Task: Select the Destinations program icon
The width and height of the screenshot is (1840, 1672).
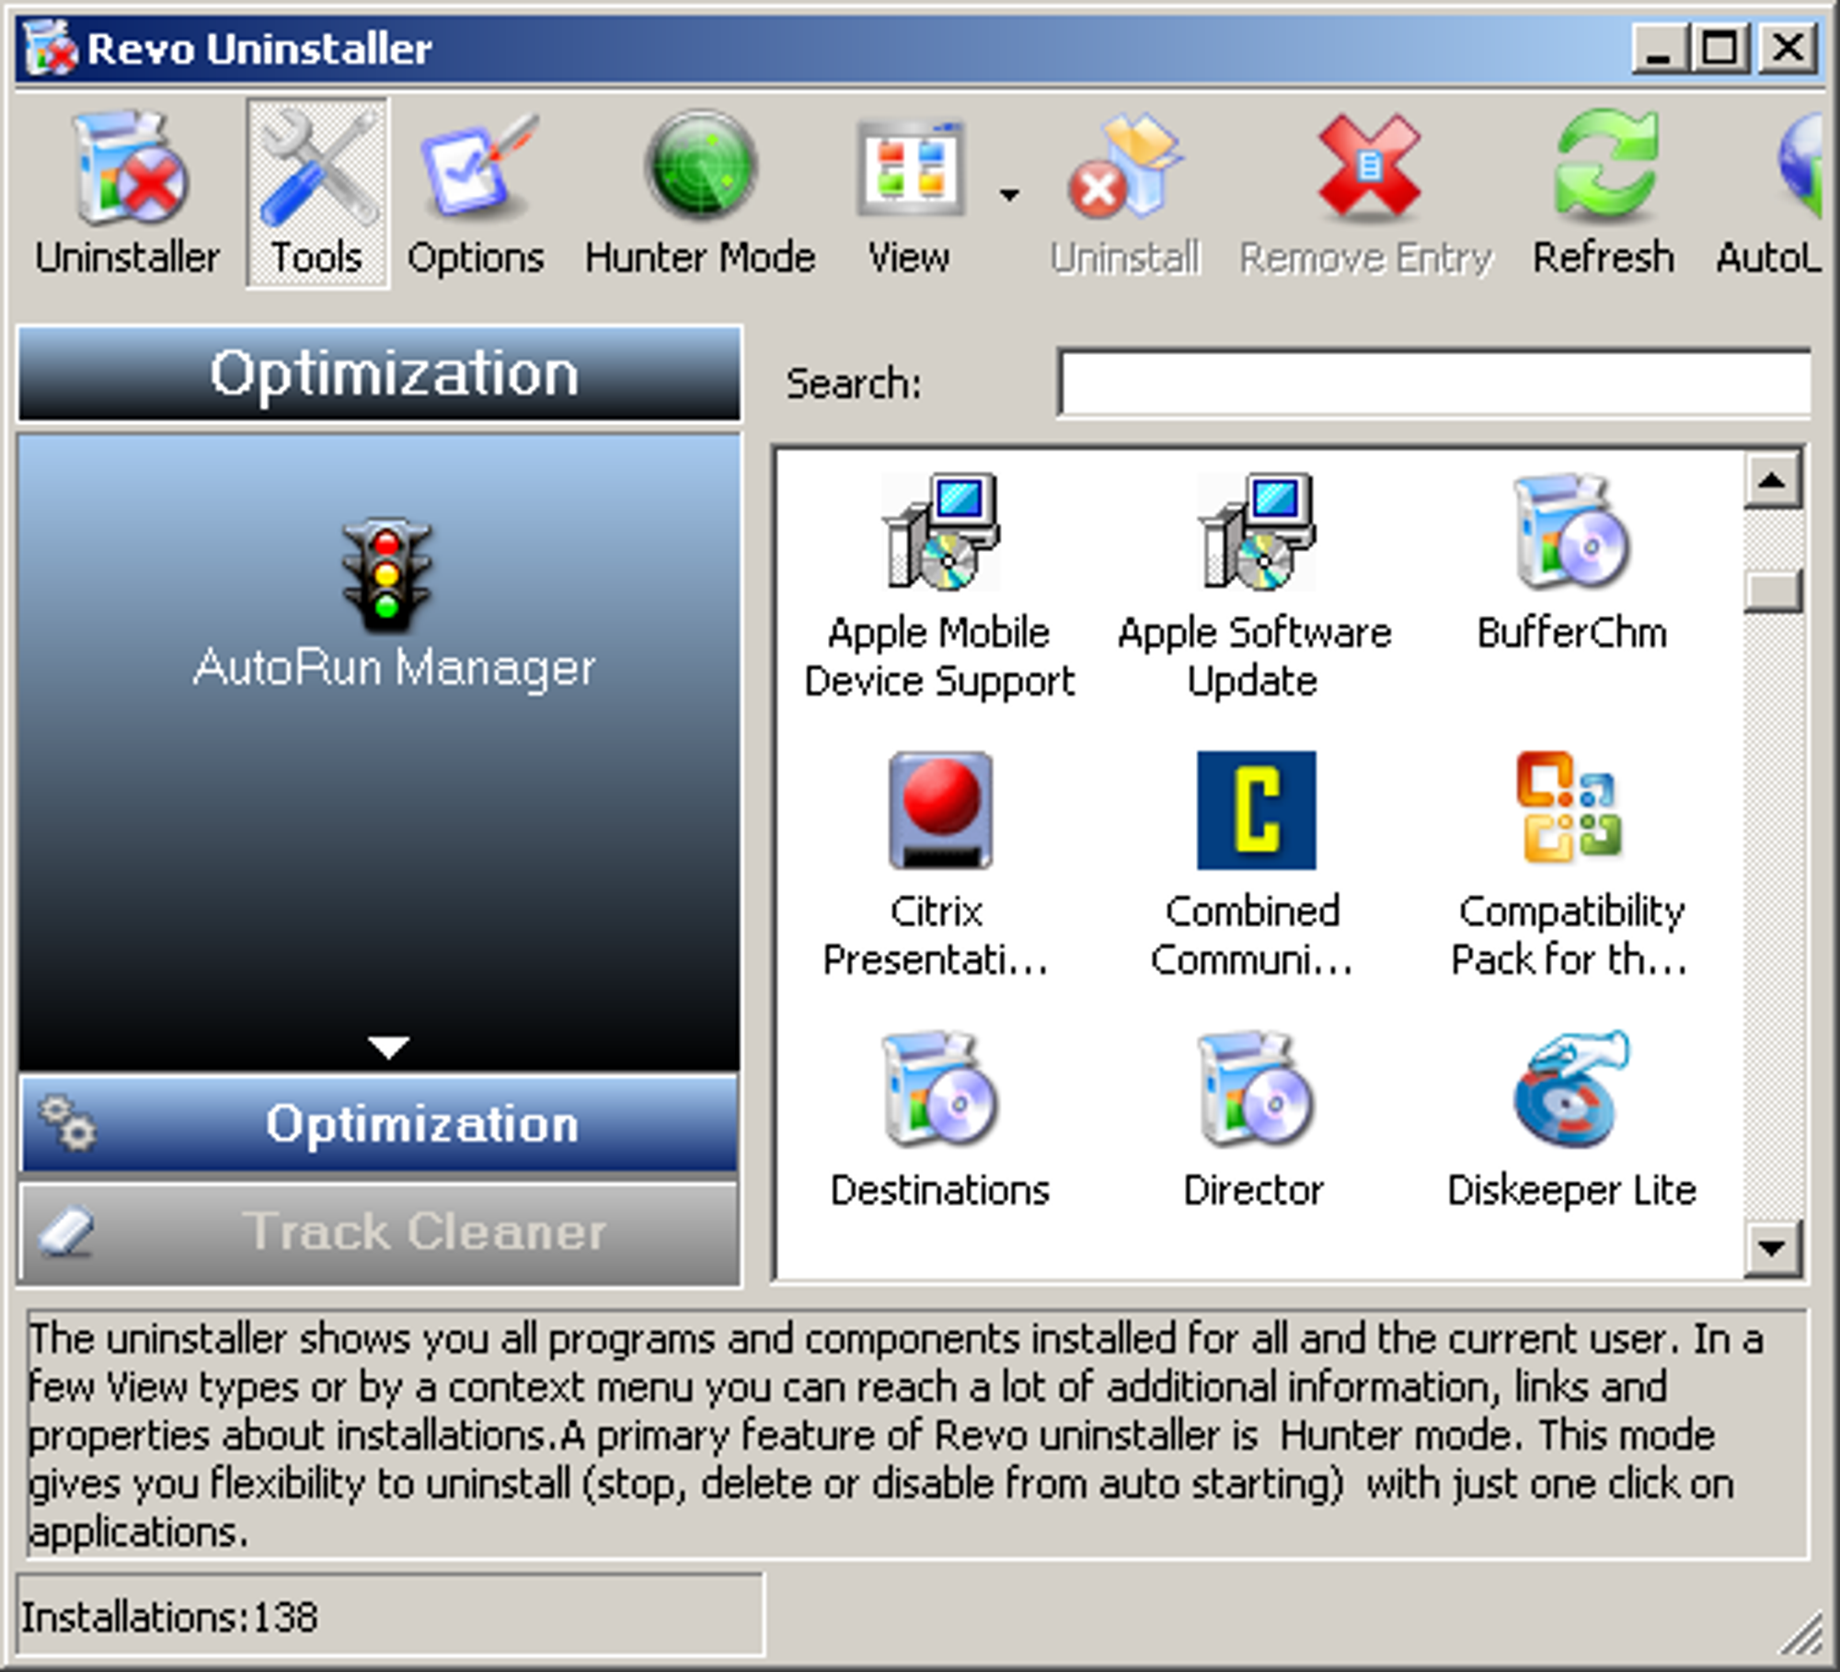Action: click(x=939, y=1089)
